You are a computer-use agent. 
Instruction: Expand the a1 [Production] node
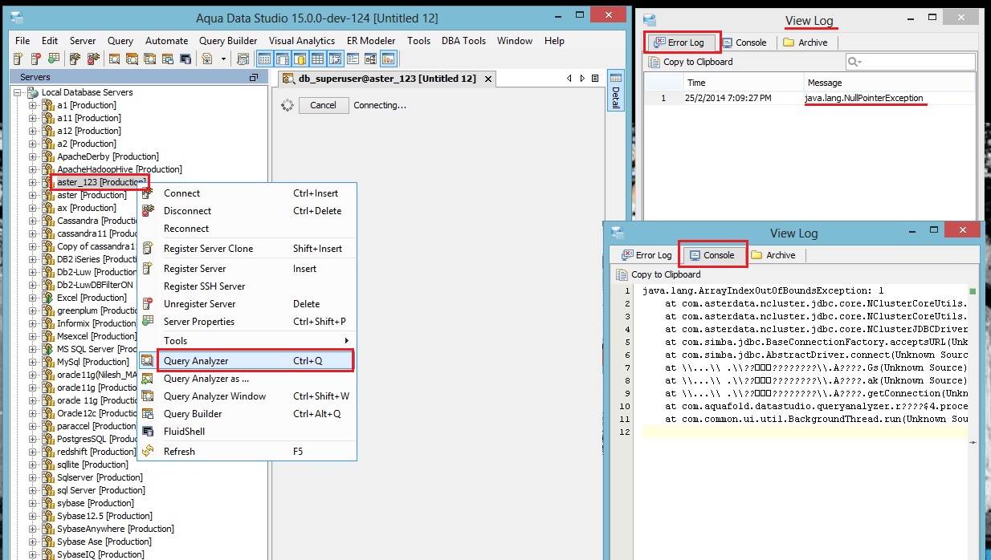click(x=33, y=105)
